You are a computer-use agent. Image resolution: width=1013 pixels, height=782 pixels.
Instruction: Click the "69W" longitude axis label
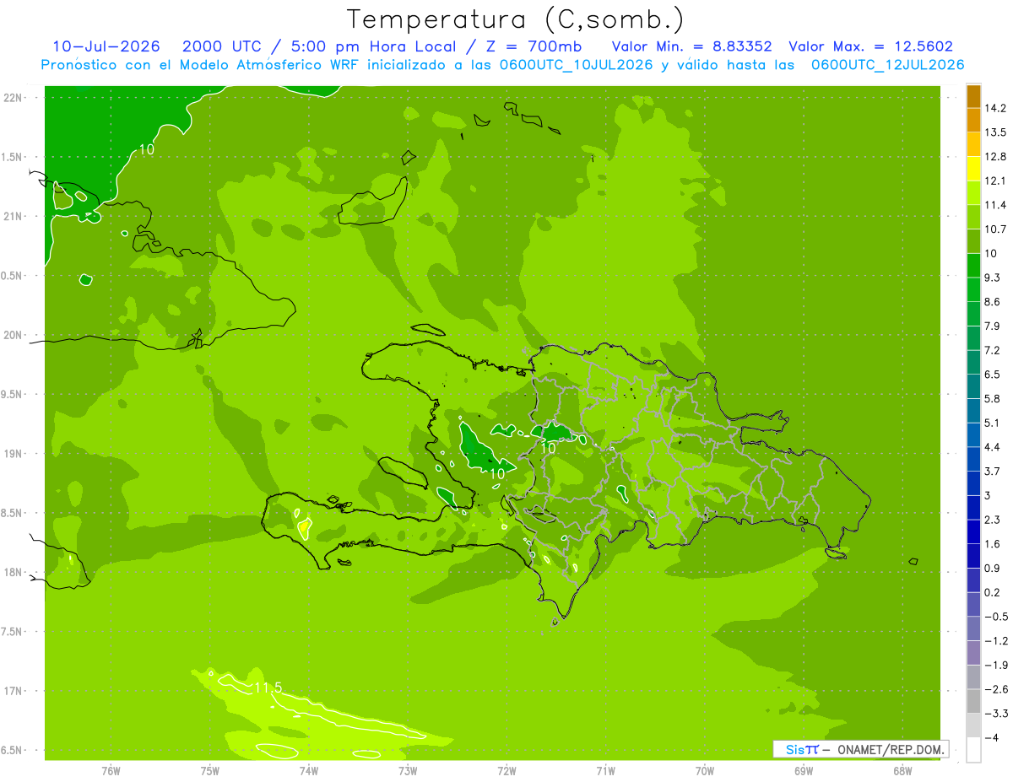tap(804, 771)
